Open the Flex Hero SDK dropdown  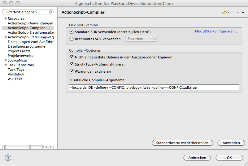point(141,39)
